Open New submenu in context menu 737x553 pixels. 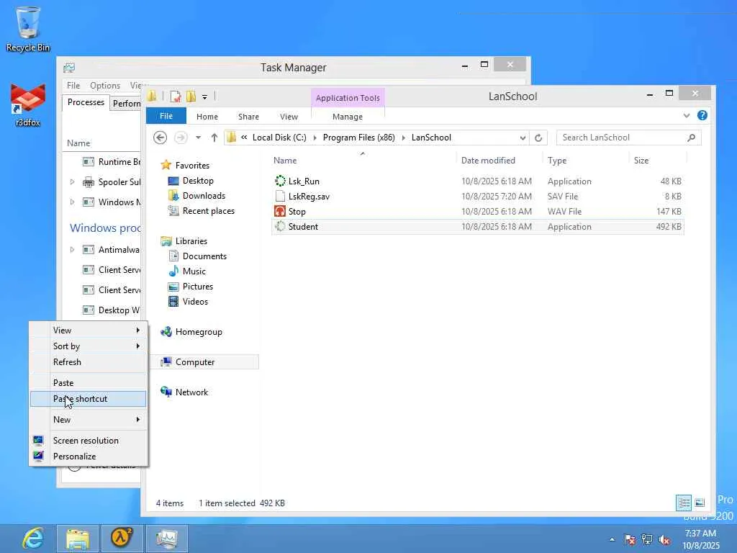pyautogui.click(x=89, y=420)
